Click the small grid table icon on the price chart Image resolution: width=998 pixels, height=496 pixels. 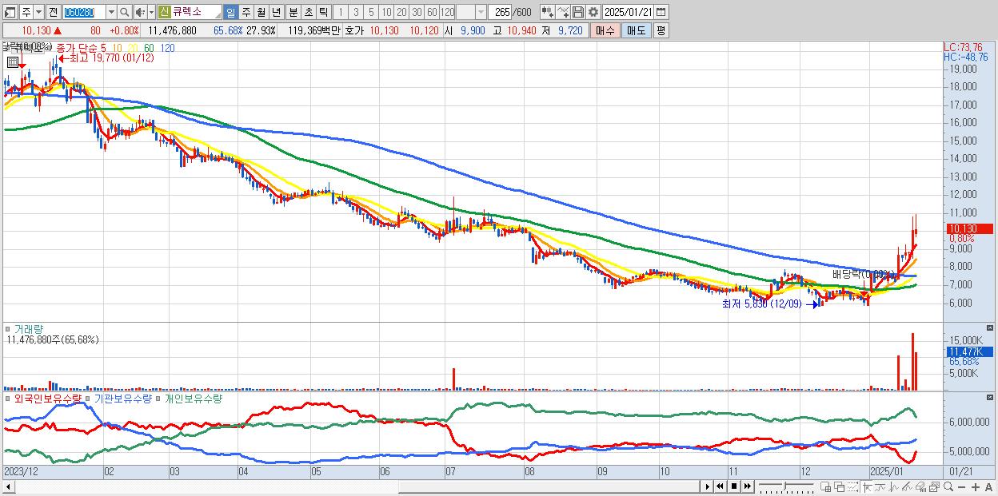point(13,62)
